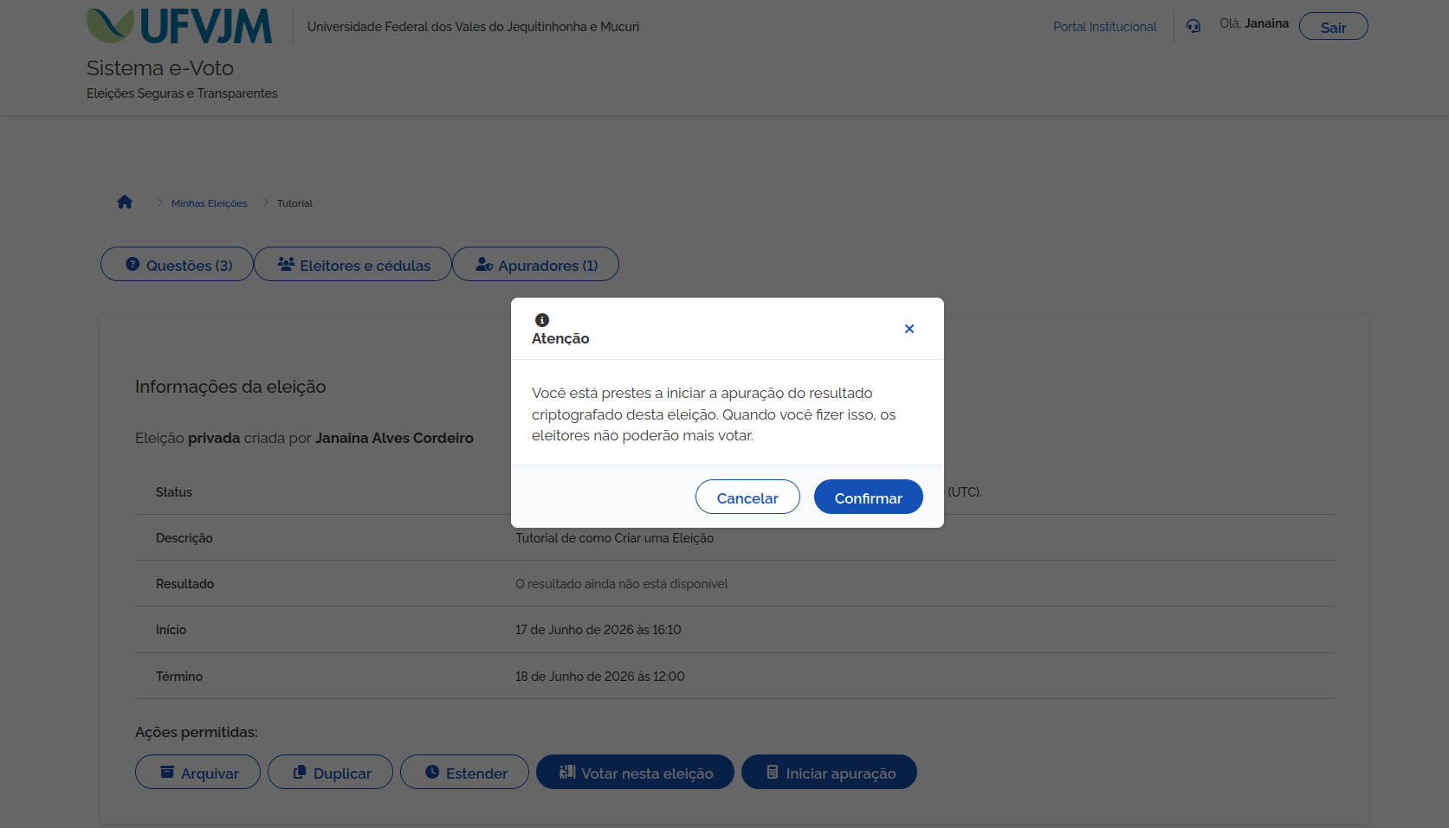Click the headset support icon
The width and height of the screenshot is (1449, 828).
1193,26
